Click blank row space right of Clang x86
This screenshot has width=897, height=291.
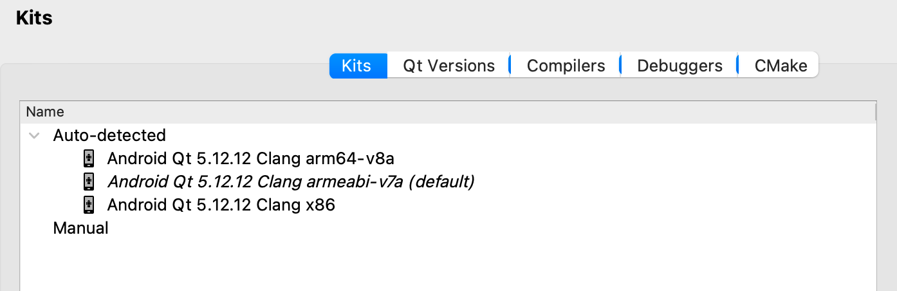(x=605, y=205)
